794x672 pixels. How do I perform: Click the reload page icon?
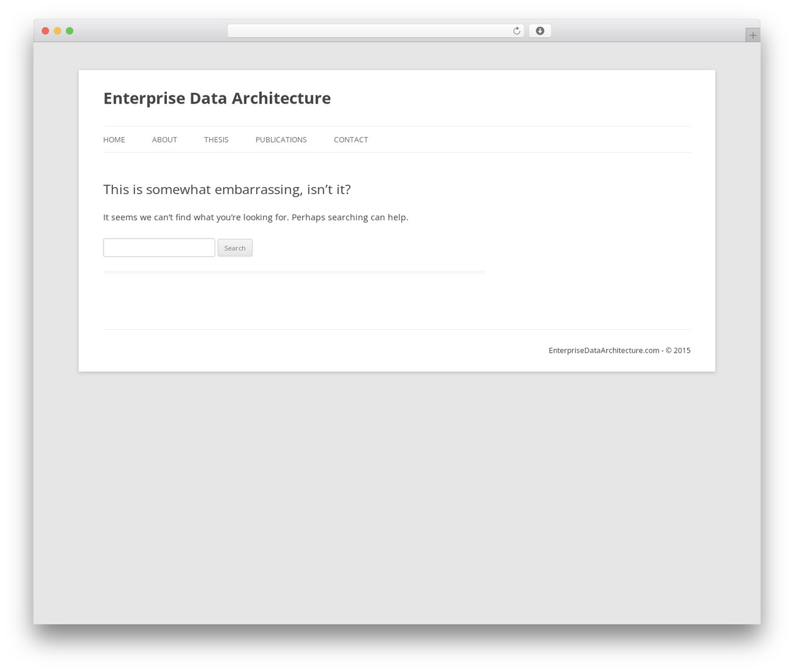(516, 31)
